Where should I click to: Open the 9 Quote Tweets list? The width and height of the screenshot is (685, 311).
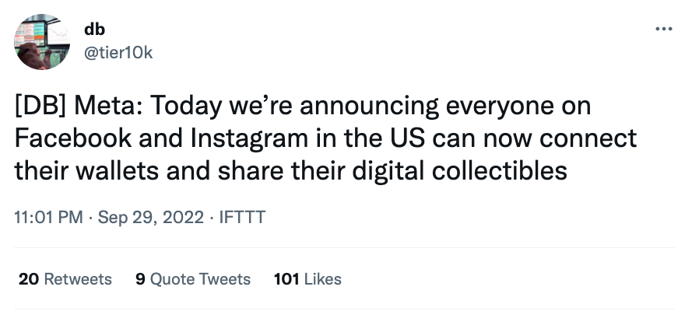pos(193,278)
